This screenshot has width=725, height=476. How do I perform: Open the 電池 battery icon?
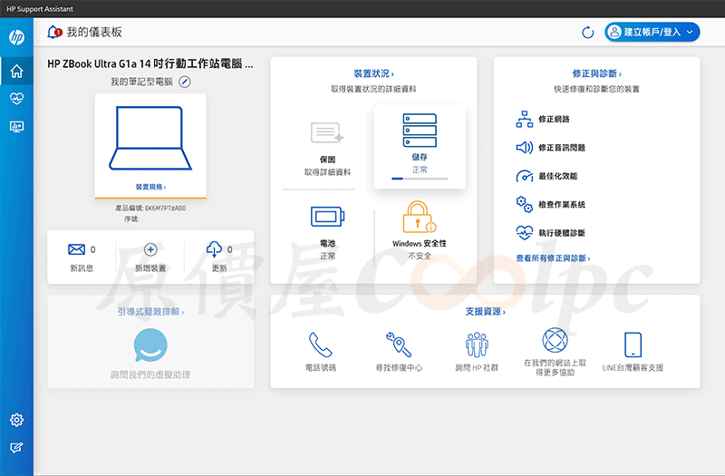click(x=327, y=217)
